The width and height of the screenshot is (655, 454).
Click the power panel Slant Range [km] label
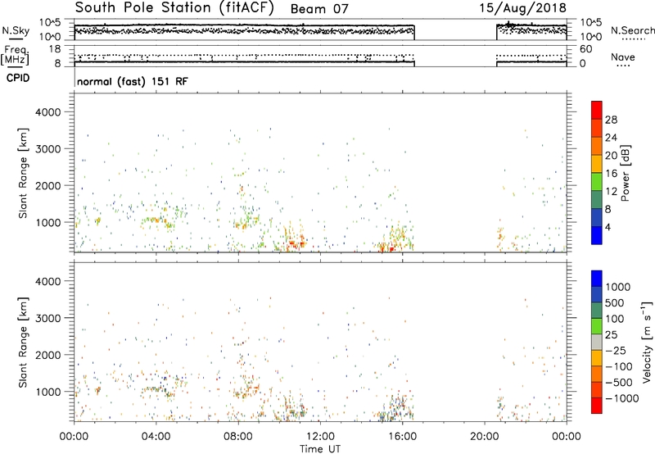coord(23,173)
